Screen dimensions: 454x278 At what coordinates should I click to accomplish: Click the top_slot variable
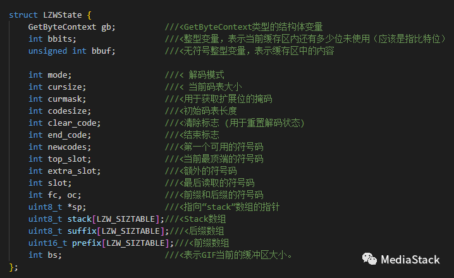(69, 159)
